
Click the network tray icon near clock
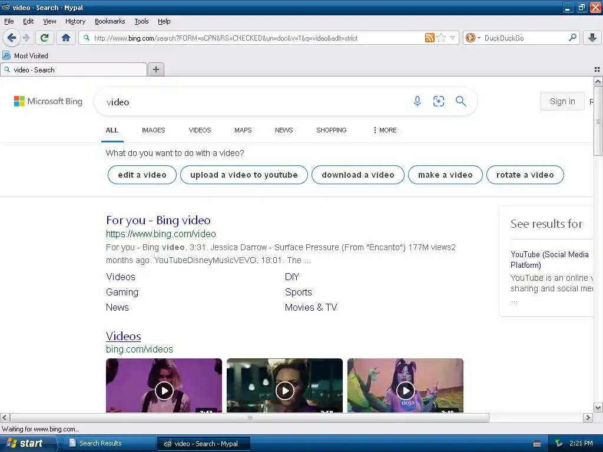tap(559, 443)
